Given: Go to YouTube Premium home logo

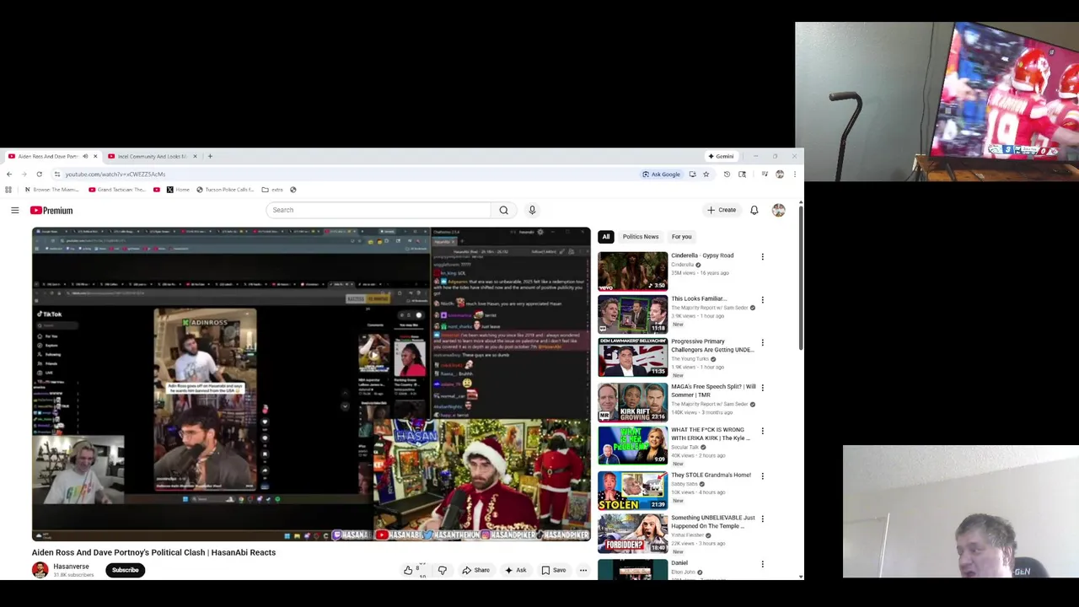Looking at the screenshot, I should (51, 210).
